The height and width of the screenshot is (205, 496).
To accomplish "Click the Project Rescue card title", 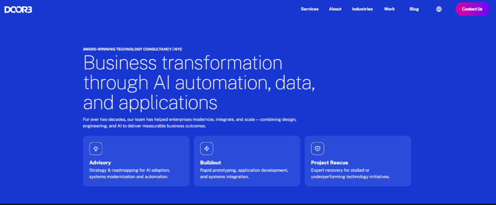I will pos(329,162).
